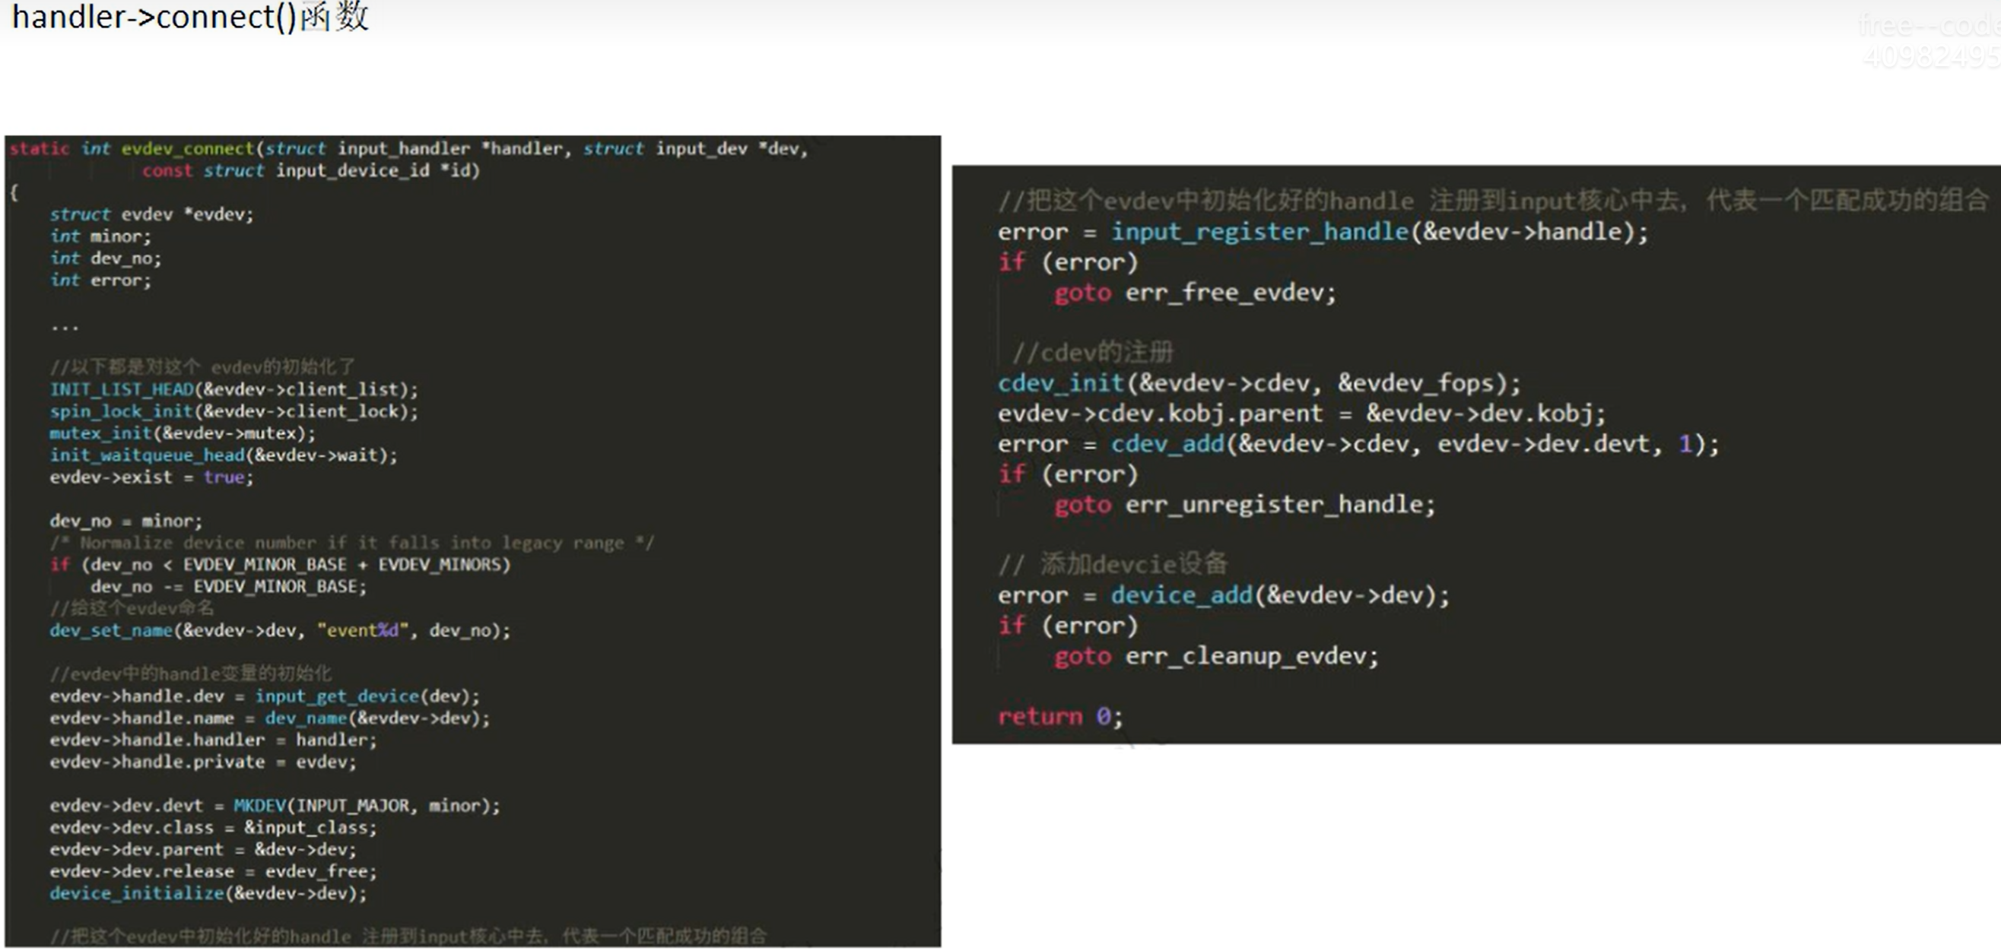Click 'init_waitqueue_head(&evdev->wait);'
Image resolution: width=2001 pixels, height=951 pixels.
tap(224, 454)
